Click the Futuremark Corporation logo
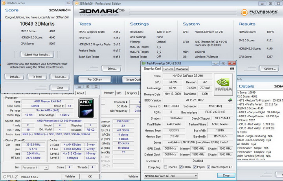This screenshot has height=181, width=283. tap(259, 12)
